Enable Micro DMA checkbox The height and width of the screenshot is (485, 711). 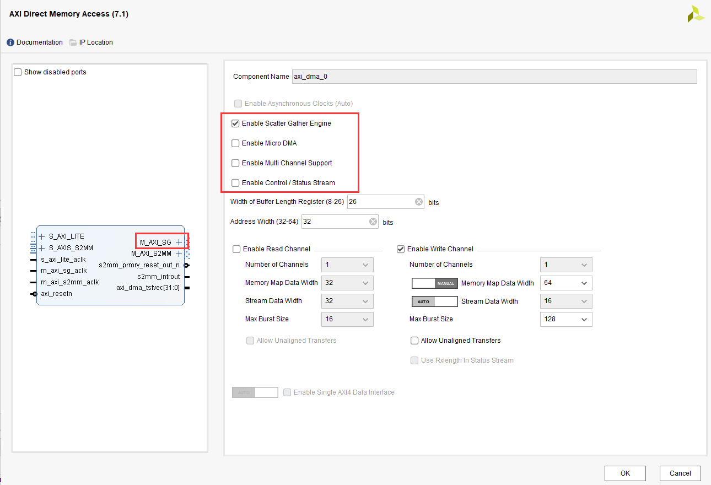pos(235,143)
